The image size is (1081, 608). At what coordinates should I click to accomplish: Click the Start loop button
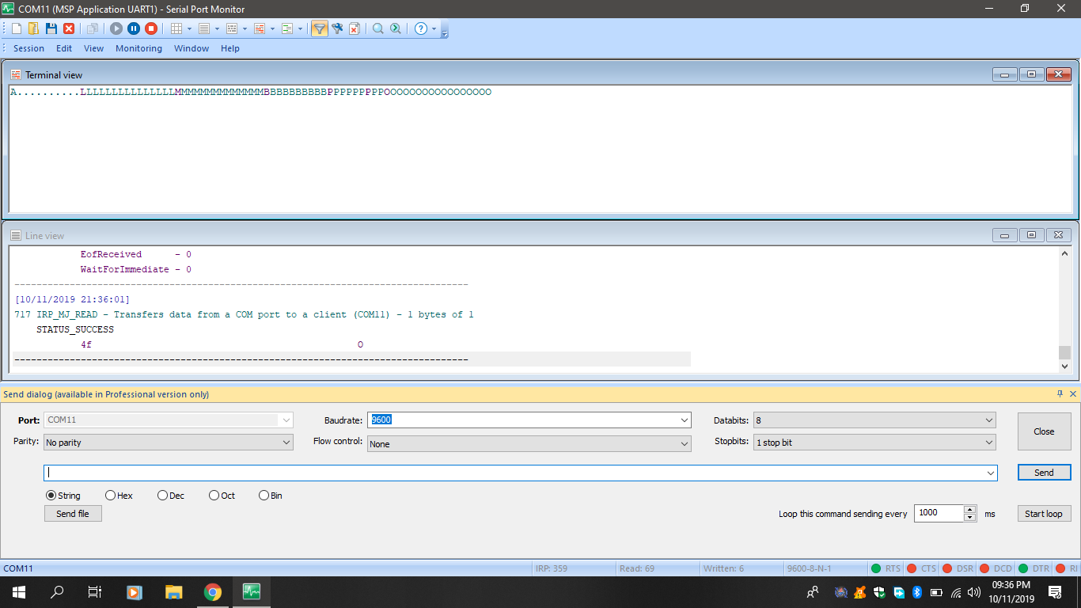1044,514
